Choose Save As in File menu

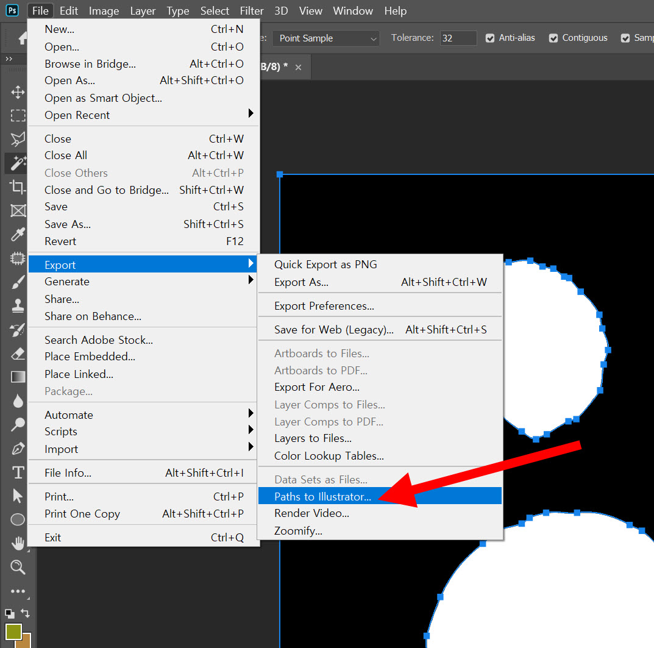(144, 224)
